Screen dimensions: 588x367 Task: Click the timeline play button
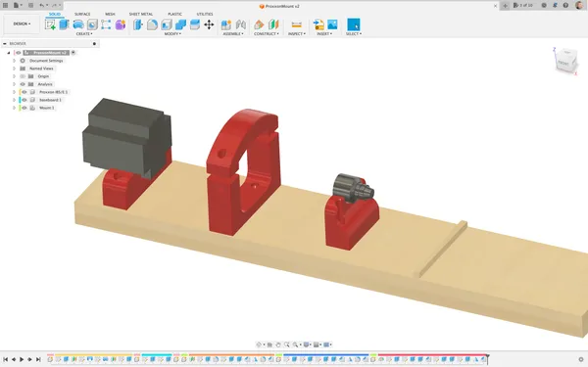pos(22,359)
